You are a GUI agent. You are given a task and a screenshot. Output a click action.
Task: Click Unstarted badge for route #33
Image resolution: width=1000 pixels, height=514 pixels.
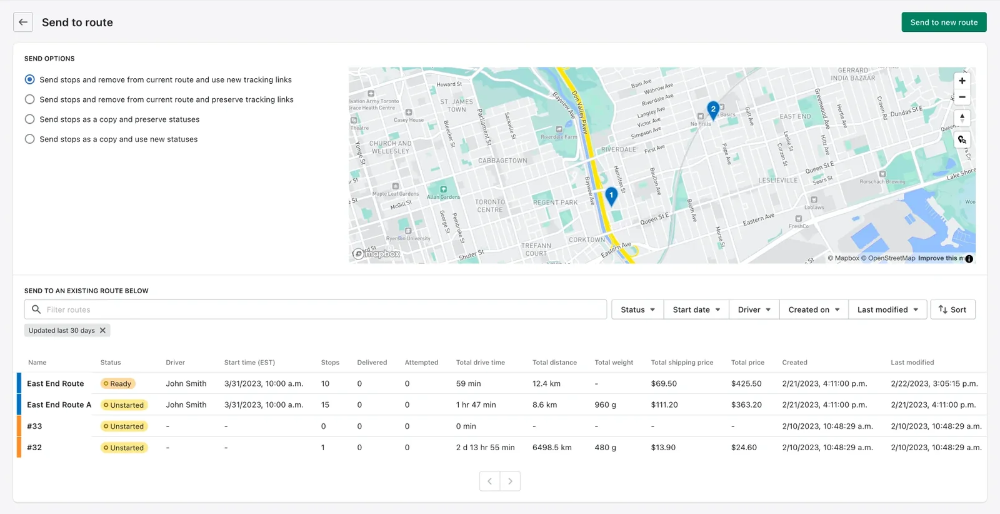pos(124,426)
